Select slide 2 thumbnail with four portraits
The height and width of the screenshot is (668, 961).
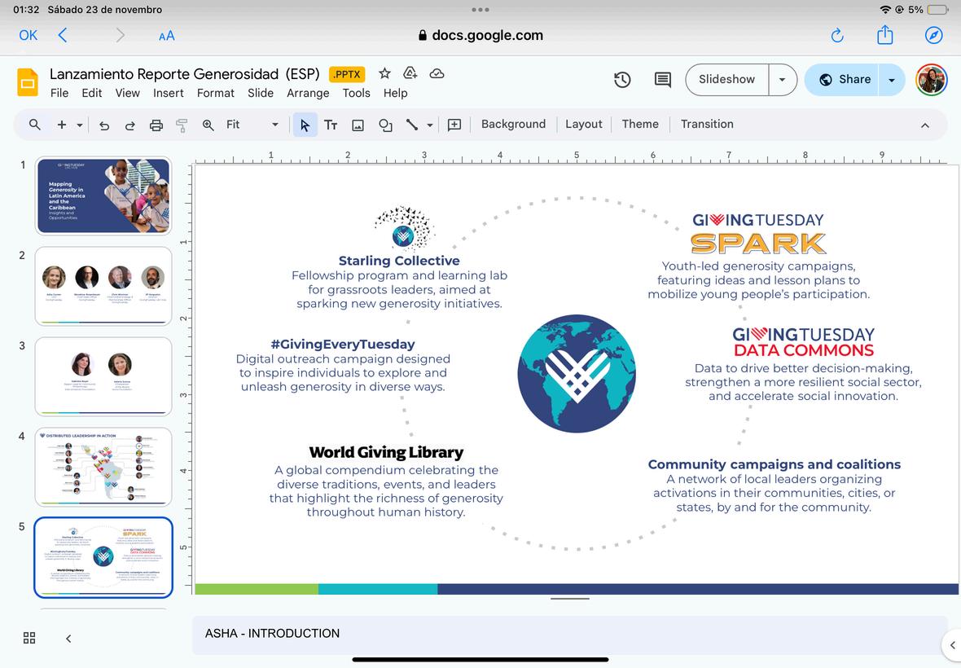pyautogui.click(x=103, y=286)
